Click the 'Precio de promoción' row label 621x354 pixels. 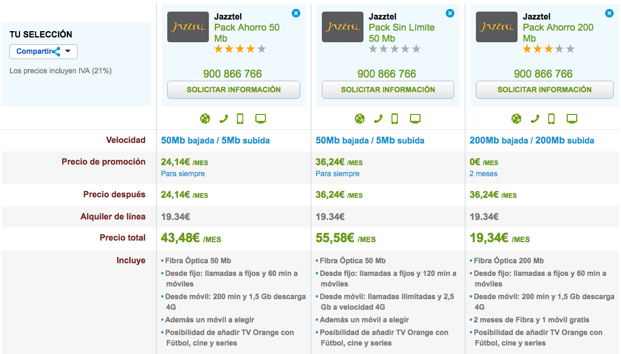103,162
